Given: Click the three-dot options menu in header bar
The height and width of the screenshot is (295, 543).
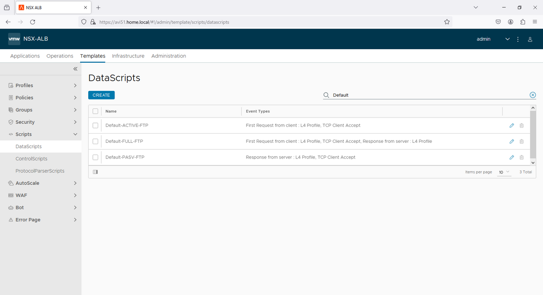Looking at the screenshot, I should pos(518,39).
